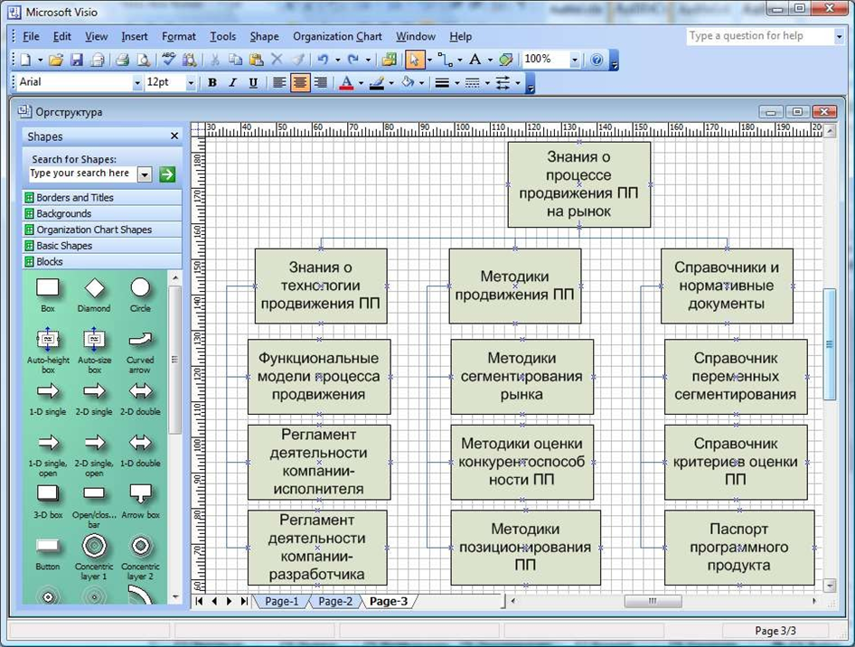This screenshot has width=855, height=647.
Task: Click the Format Painter brush icon
Action: click(x=297, y=60)
